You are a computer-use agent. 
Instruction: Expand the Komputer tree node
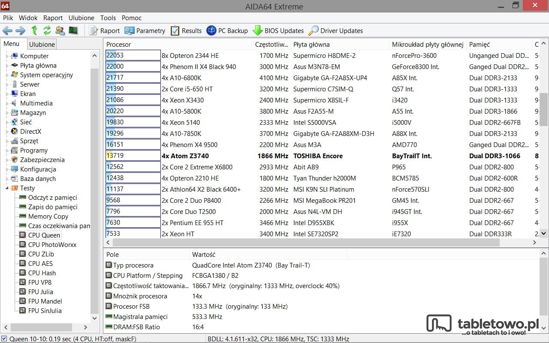(x=7, y=56)
